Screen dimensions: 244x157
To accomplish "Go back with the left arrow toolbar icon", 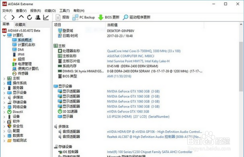I will 5,17.
